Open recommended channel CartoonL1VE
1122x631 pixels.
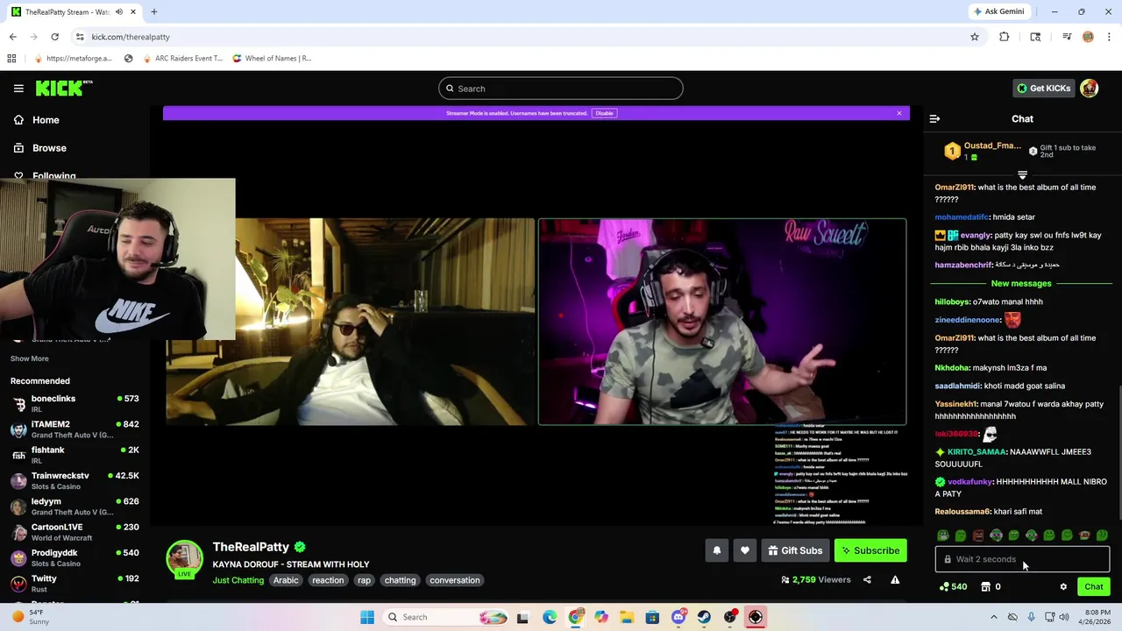pos(75,532)
